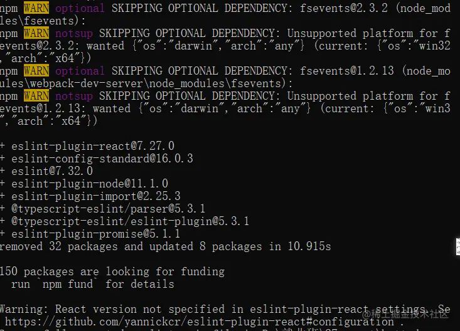
Task: Click the WARN badge before fsevents@2.3.2
Action: pos(36,8)
